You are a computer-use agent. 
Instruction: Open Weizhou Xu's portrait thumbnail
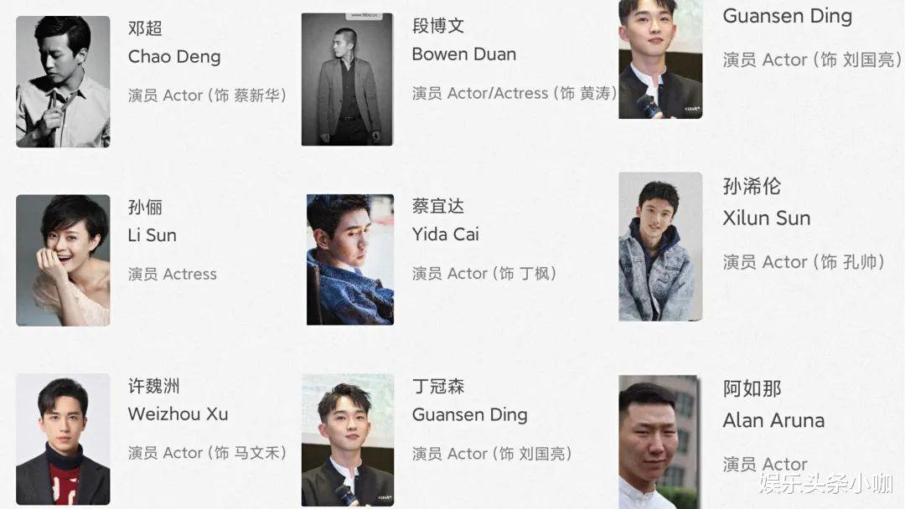(63, 440)
